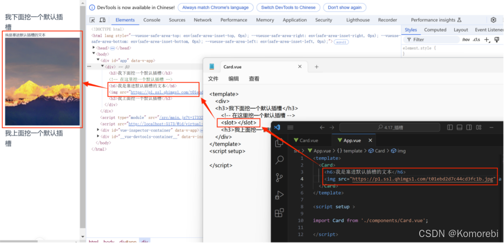Click the flask icon beside Performance insights
Viewport: 504px width, 243px height.
tap(459, 20)
